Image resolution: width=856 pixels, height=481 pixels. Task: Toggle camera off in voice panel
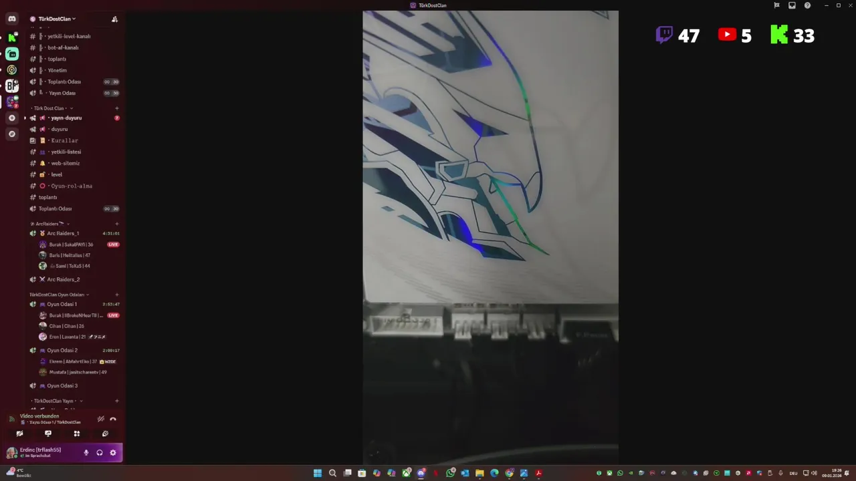pyautogui.click(x=19, y=434)
